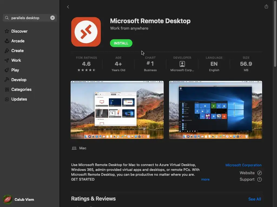
Task: Open Play section label
Action: tap(15, 70)
